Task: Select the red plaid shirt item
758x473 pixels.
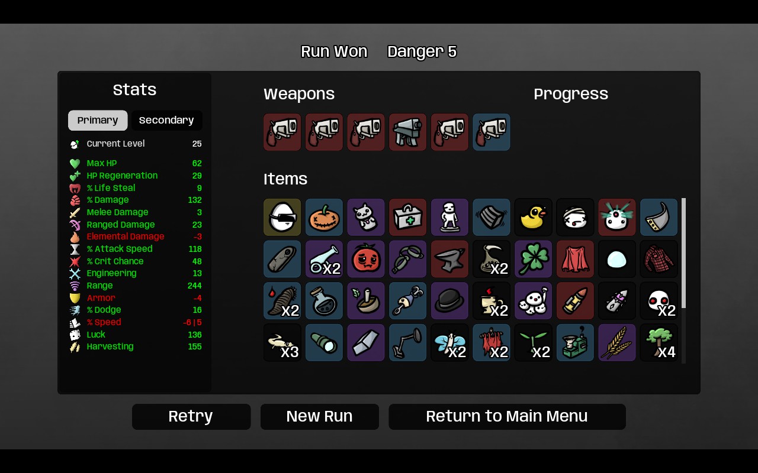Action: click(659, 259)
